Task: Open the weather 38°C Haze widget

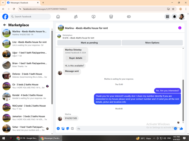Action: coord(143,138)
